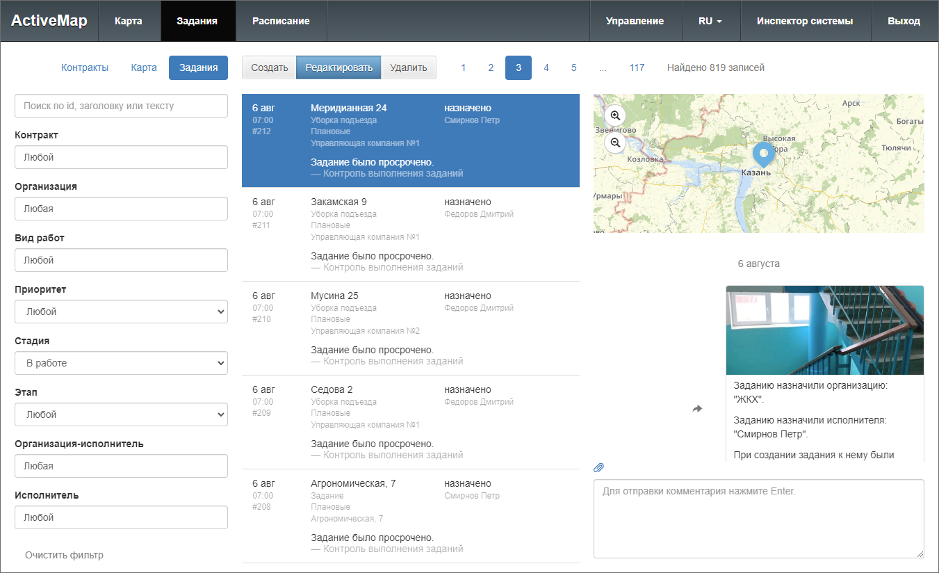Expand the Этап dropdown
The image size is (939, 573).
[x=121, y=414]
